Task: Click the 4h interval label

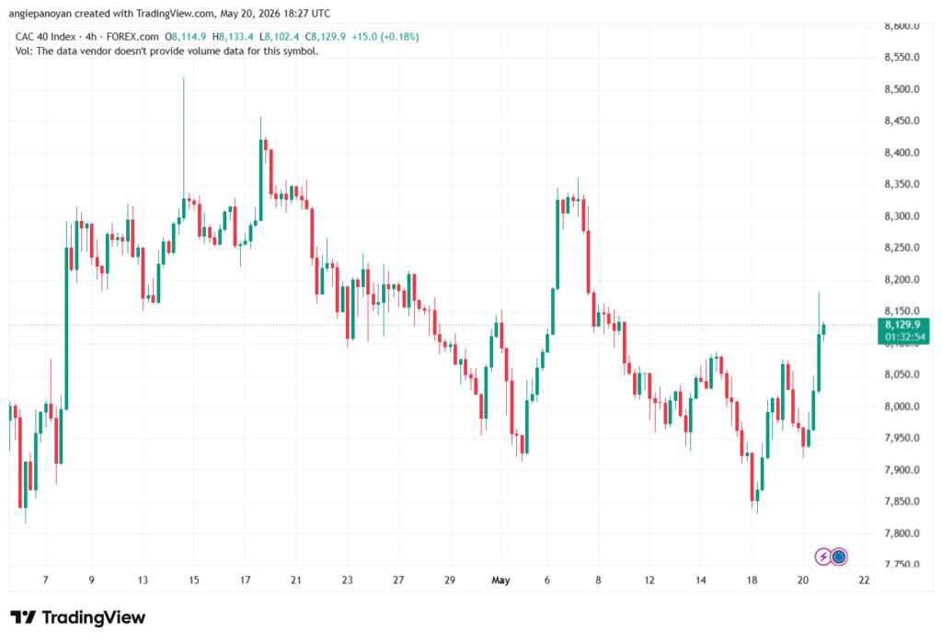Action: 91,37
